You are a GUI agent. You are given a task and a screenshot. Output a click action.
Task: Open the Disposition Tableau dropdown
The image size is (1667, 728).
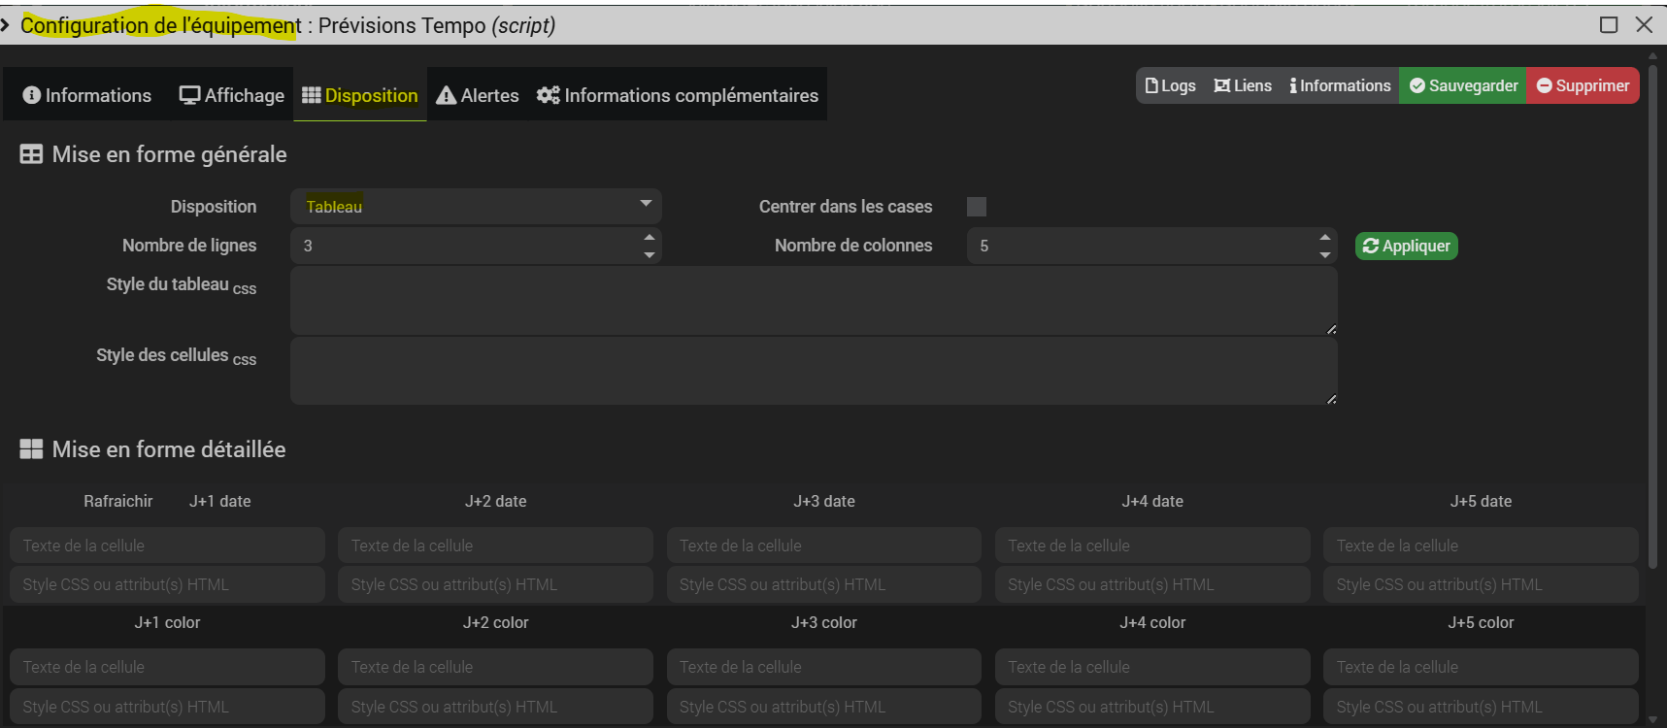[x=476, y=206]
